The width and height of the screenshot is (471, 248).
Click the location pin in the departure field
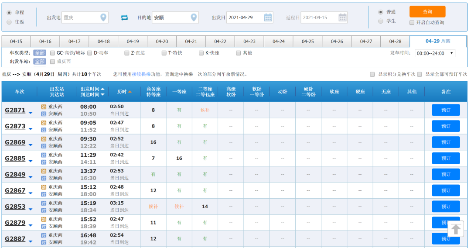103,17
